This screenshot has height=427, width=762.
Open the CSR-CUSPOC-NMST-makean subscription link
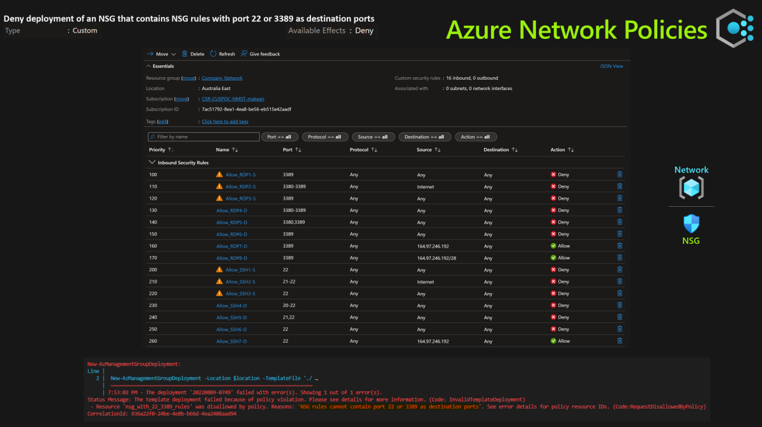232,99
